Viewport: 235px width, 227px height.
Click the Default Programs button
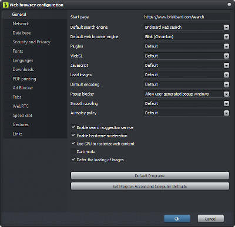coord(150,176)
